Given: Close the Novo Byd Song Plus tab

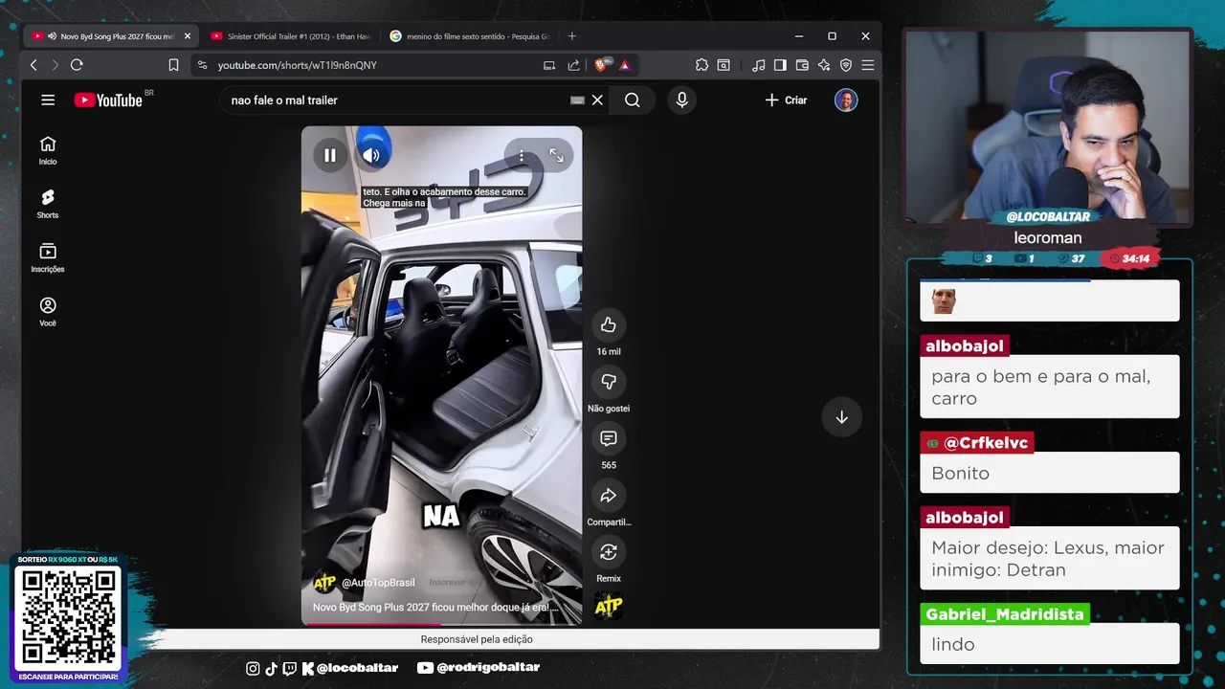Looking at the screenshot, I should (188, 36).
